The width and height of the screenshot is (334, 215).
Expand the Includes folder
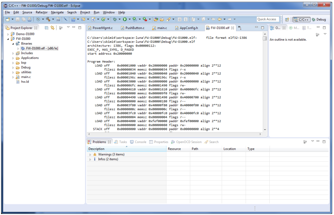coord(13,53)
